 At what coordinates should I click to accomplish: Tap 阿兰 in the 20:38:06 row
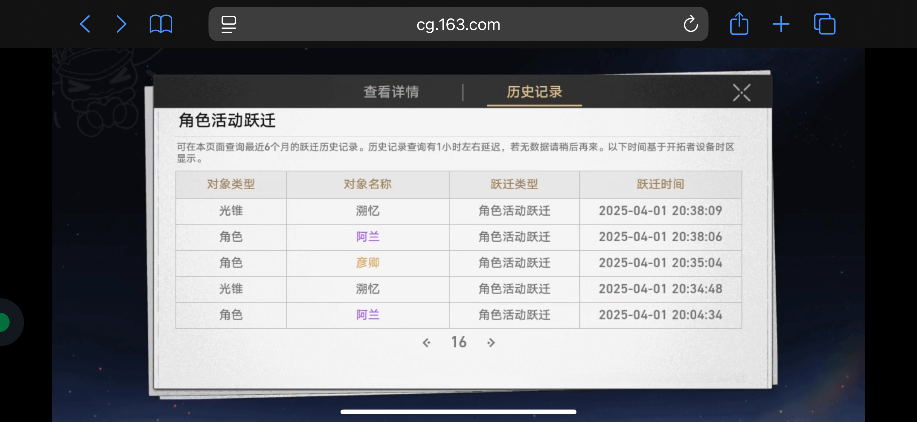(368, 237)
